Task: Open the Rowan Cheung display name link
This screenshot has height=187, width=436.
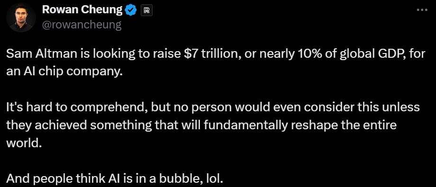Action: (82, 10)
